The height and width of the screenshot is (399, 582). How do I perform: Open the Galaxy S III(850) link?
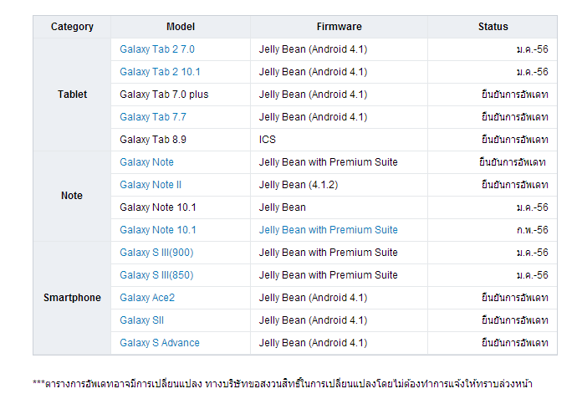(x=156, y=275)
